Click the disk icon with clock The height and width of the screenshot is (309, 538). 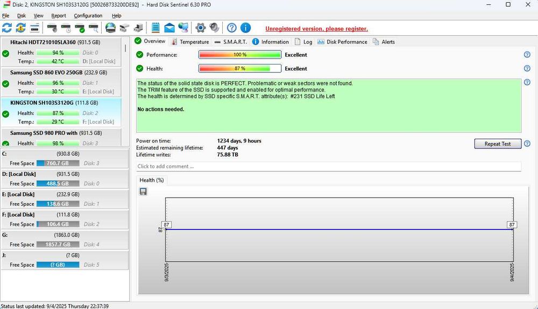coord(66,28)
